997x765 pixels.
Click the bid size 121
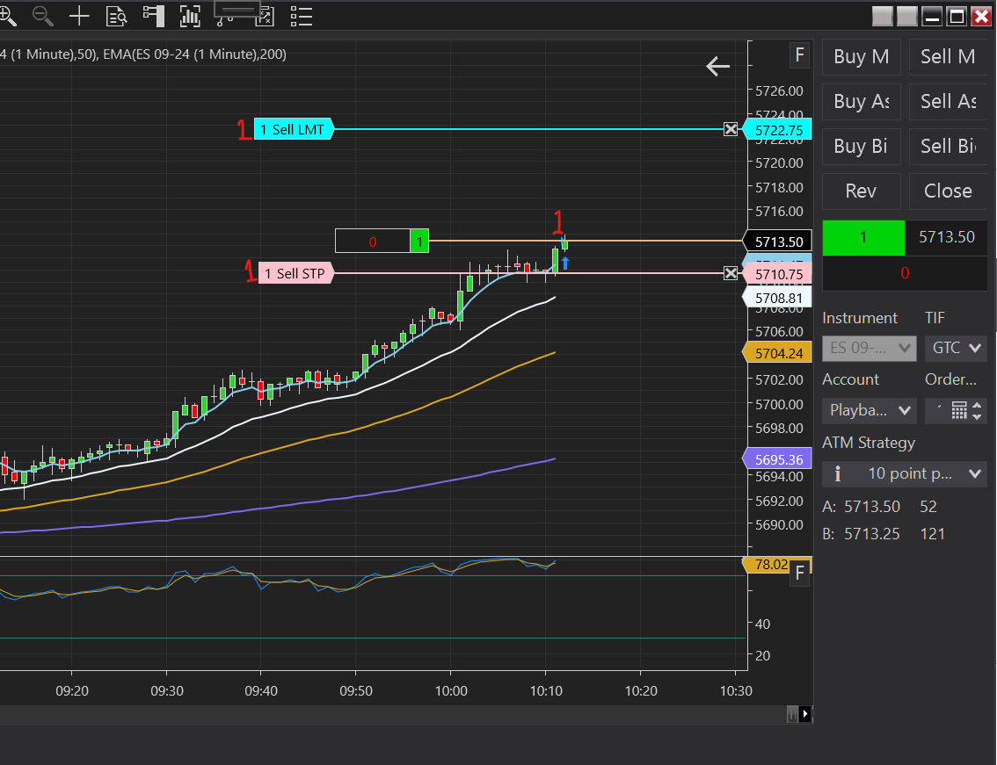(x=932, y=534)
